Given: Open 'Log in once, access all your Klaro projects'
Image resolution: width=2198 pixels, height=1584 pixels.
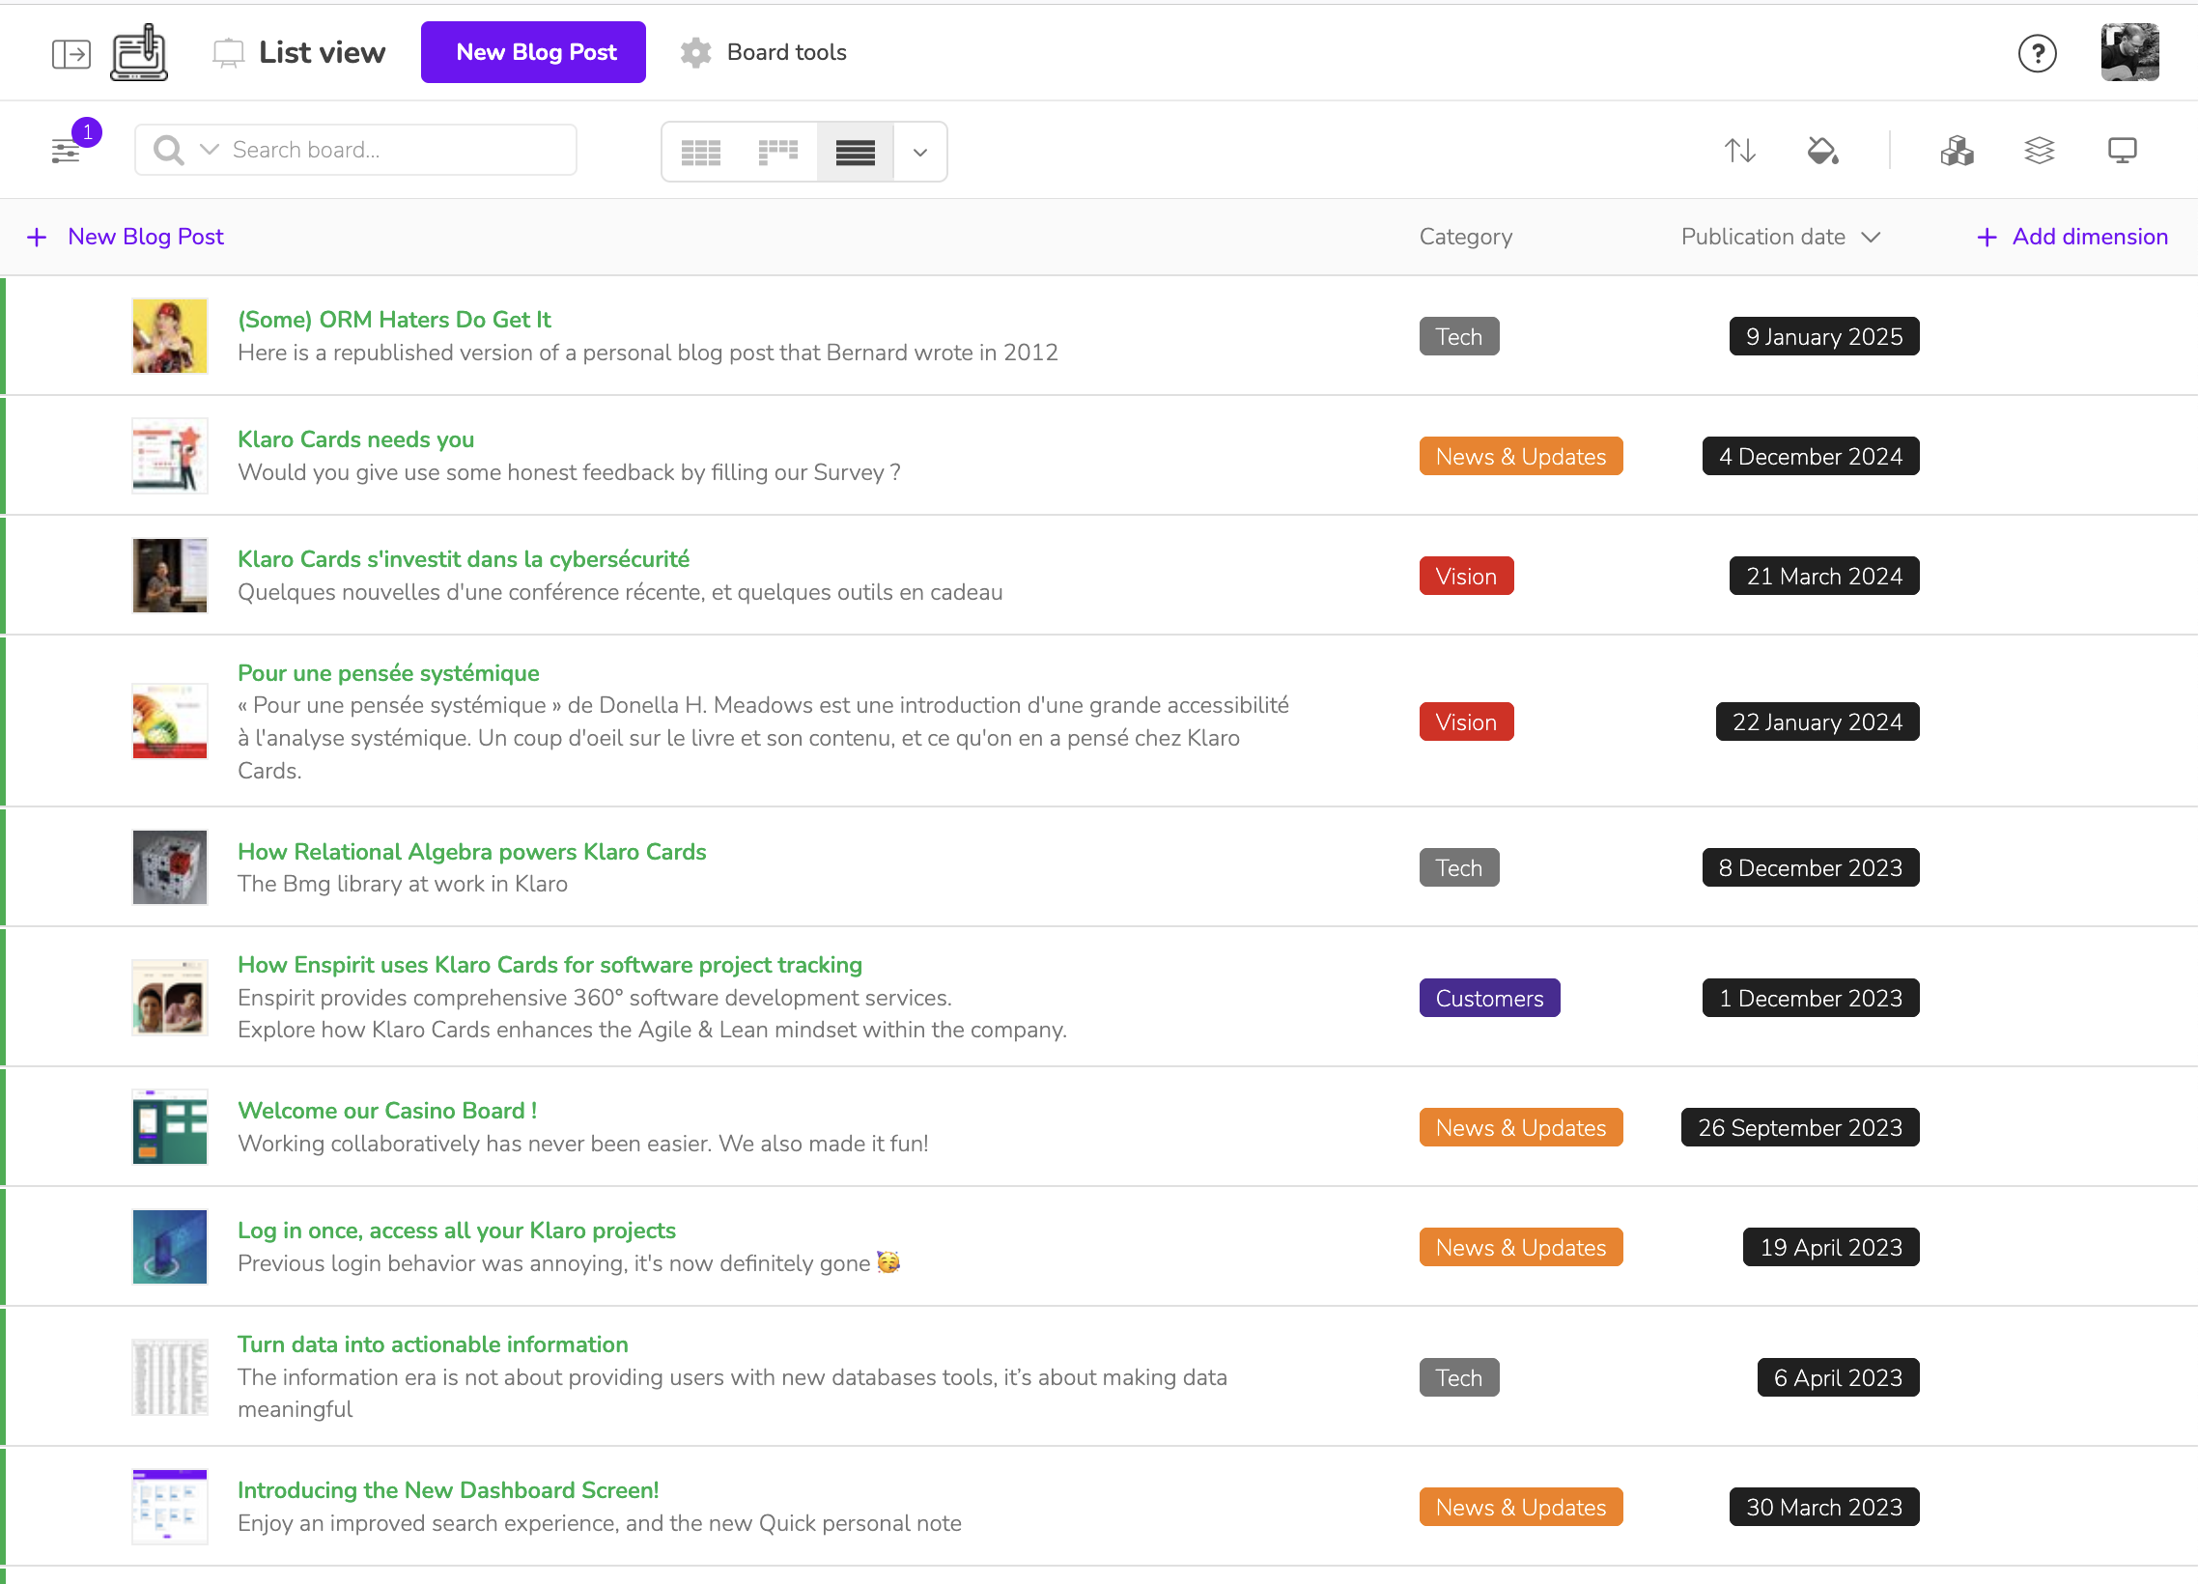Looking at the screenshot, I should point(457,1230).
